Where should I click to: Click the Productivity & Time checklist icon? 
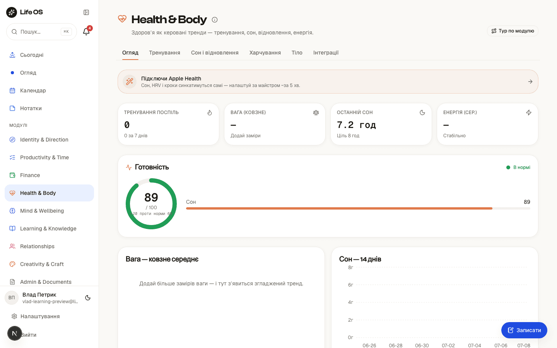click(12, 157)
